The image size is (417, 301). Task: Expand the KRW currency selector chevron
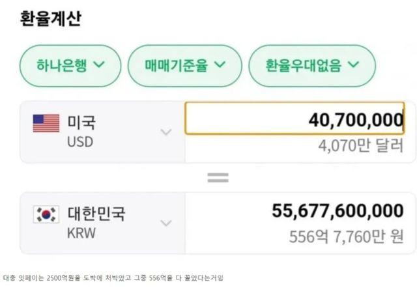tap(166, 223)
